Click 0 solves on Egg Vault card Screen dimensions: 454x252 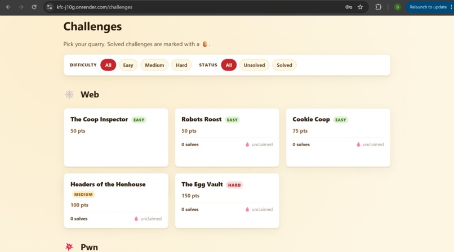pyautogui.click(x=190, y=209)
